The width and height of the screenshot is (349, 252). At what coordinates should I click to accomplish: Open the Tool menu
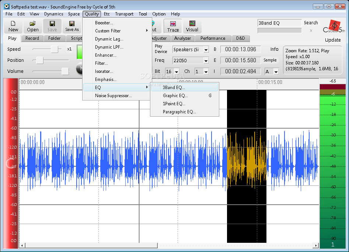tap(143, 14)
